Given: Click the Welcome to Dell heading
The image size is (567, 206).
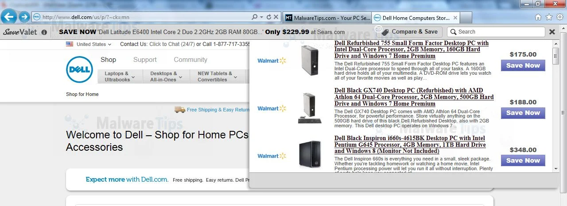Looking at the screenshot, I should [x=157, y=141].
